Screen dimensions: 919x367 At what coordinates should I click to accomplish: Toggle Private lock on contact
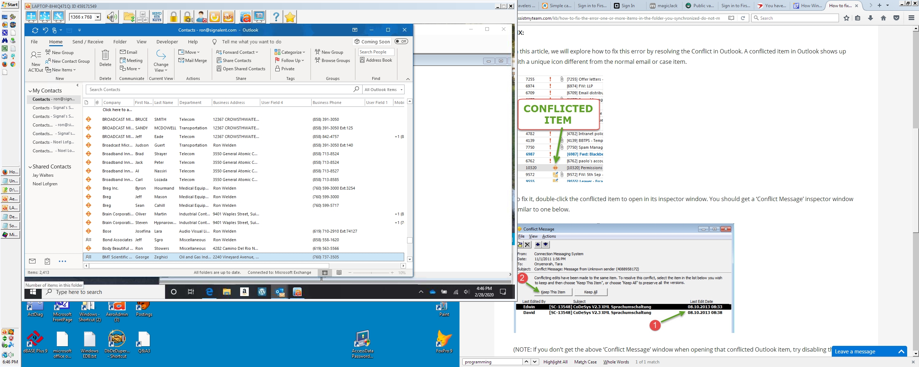point(285,69)
